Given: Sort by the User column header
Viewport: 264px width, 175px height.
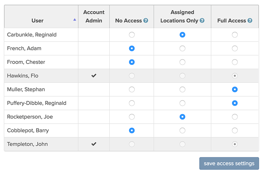Looking at the screenshot, I should tap(37, 21).
